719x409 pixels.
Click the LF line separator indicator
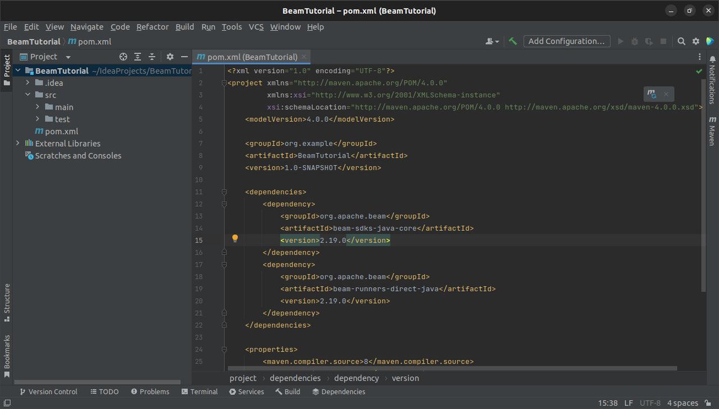pos(629,403)
